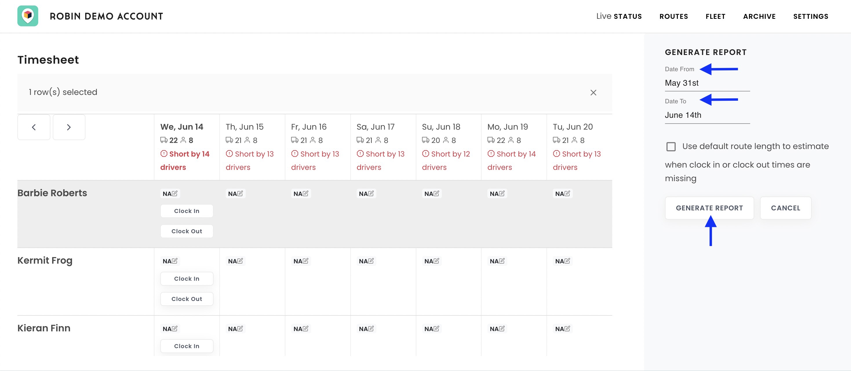Clock Out Kermit Frog for Jun 14

pyautogui.click(x=187, y=299)
